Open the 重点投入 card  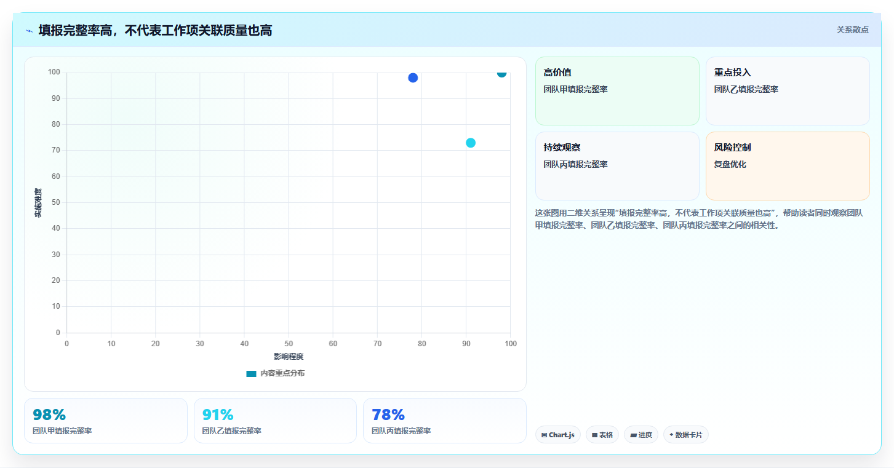pos(788,91)
